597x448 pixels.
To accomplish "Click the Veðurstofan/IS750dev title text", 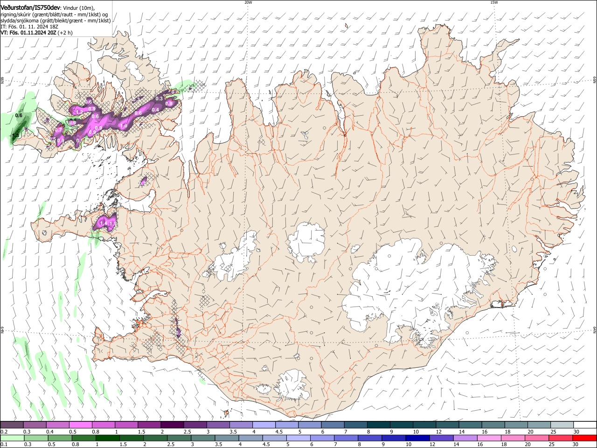I will [x=30, y=7].
